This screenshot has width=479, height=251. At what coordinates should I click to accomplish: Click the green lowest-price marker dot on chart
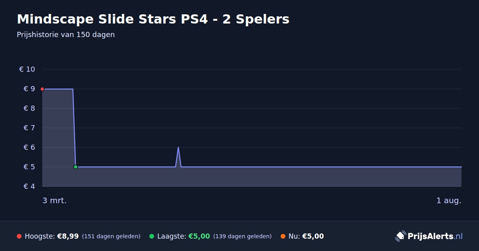(75, 167)
